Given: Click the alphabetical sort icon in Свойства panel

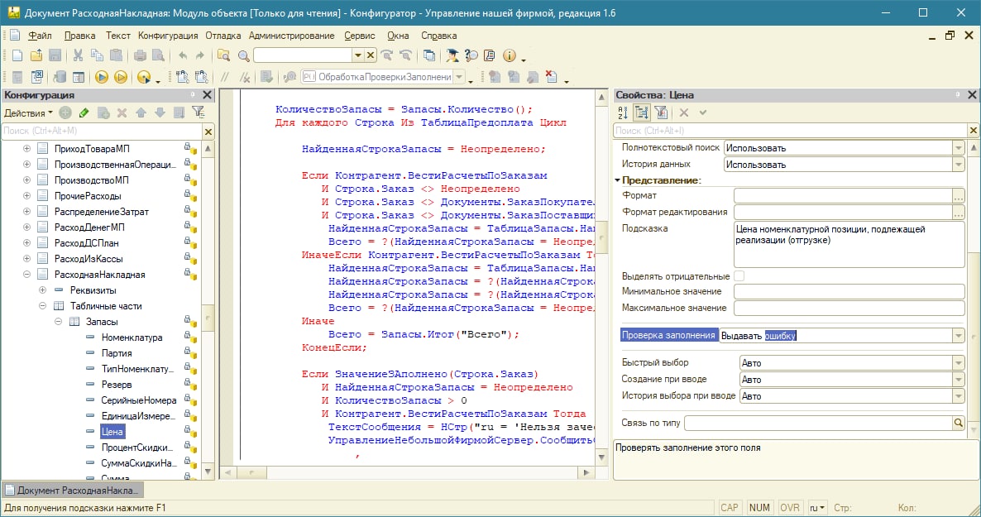Looking at the screenshot, I should point(623,112).
